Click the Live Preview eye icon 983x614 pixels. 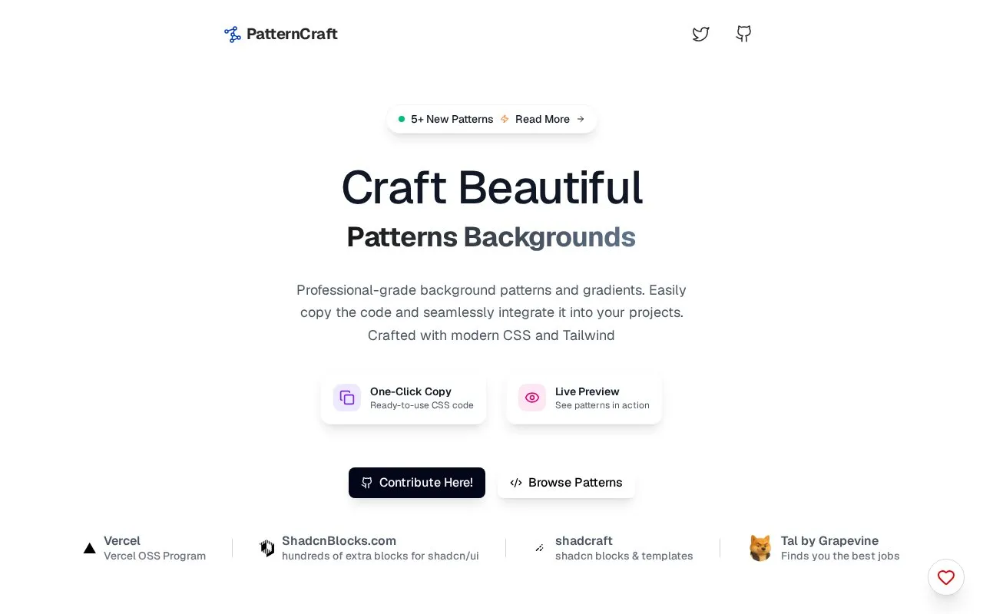(x=532, y=398)
